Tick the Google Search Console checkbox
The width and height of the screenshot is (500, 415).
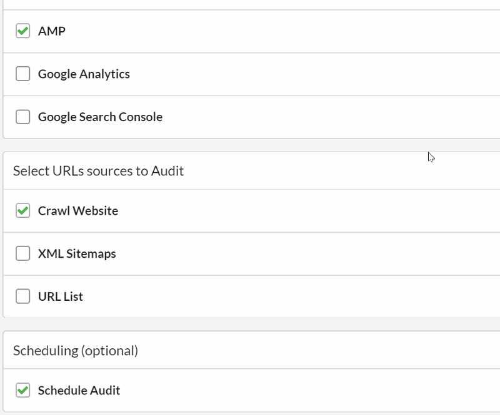pyautogui.click(x=22, y=117)
